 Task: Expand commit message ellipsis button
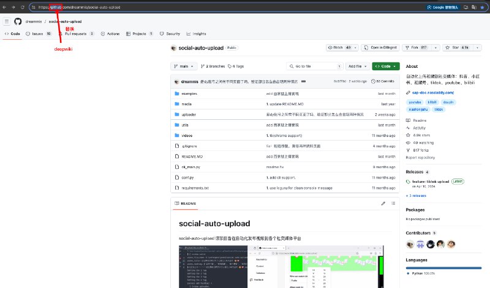coord(303,81)
